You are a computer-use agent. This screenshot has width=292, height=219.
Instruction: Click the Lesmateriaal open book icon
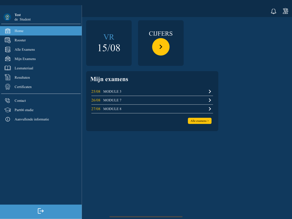pyautogui.click(x=8, y=68)
